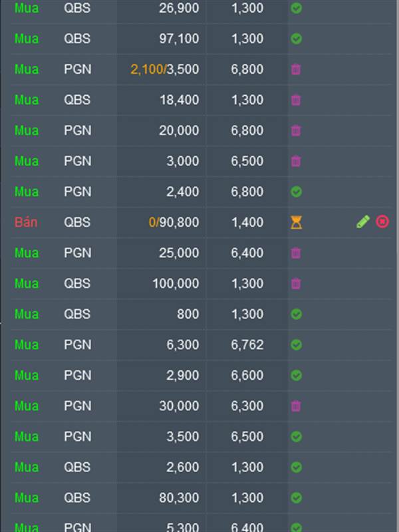Click green checkmark on QBS 80,300 order
This screenshot has width=399, height=532.
pyautogui.click(x=296, y=497)
